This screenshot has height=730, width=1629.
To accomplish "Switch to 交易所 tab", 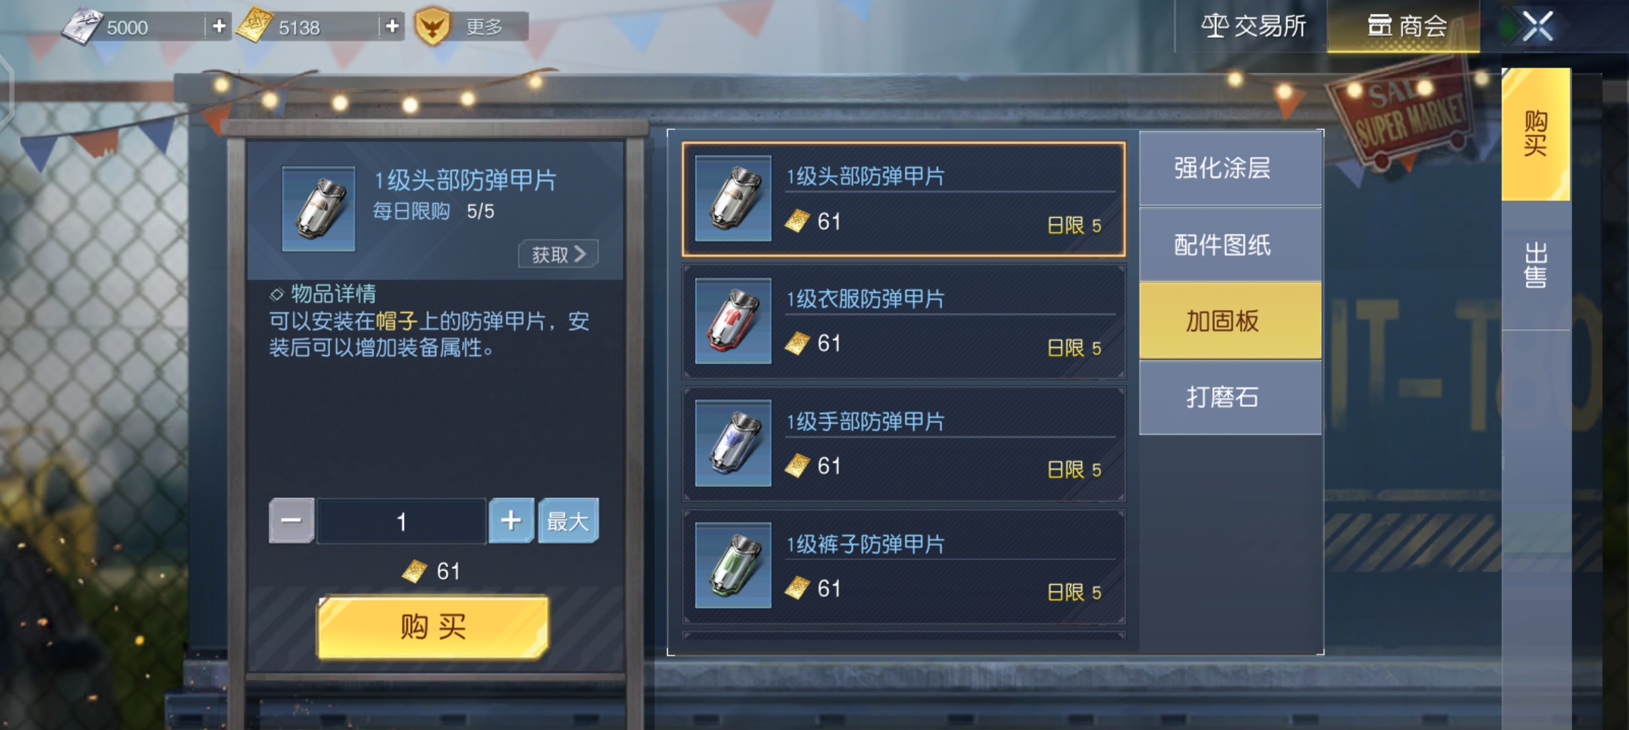I will pos(1253,26).
